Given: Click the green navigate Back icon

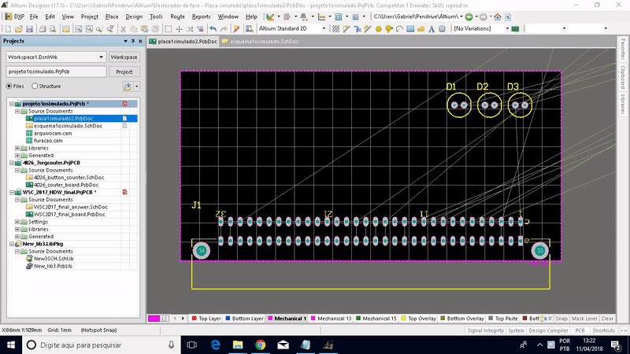Looking at the screenshot, I should tap(469, 17).
